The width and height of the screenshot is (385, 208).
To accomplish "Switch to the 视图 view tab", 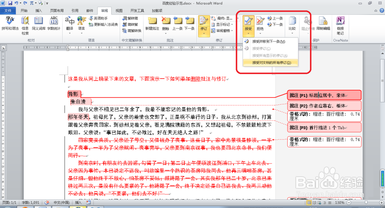I will point(119,10).
